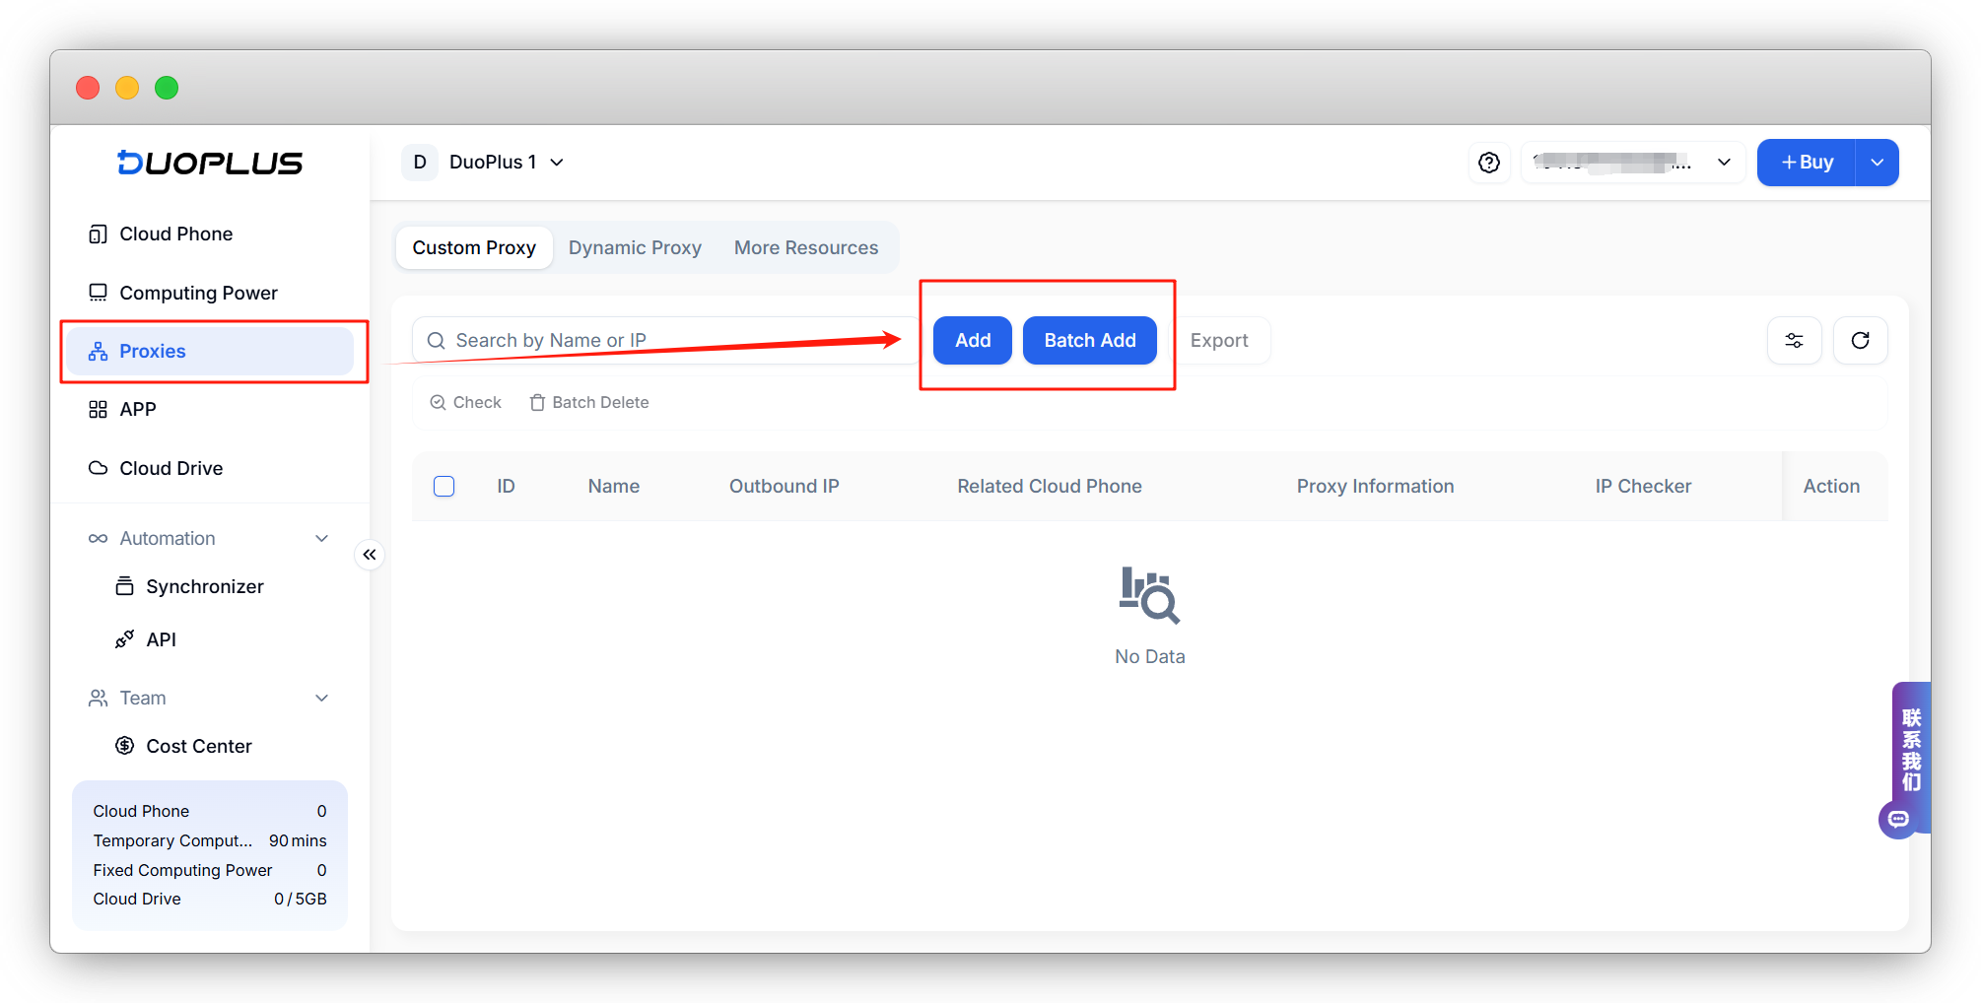This screenshot has height=1003, width=1981.
Task: Click the ID column header
Action: pyautogui.click(x=507, y=486)
